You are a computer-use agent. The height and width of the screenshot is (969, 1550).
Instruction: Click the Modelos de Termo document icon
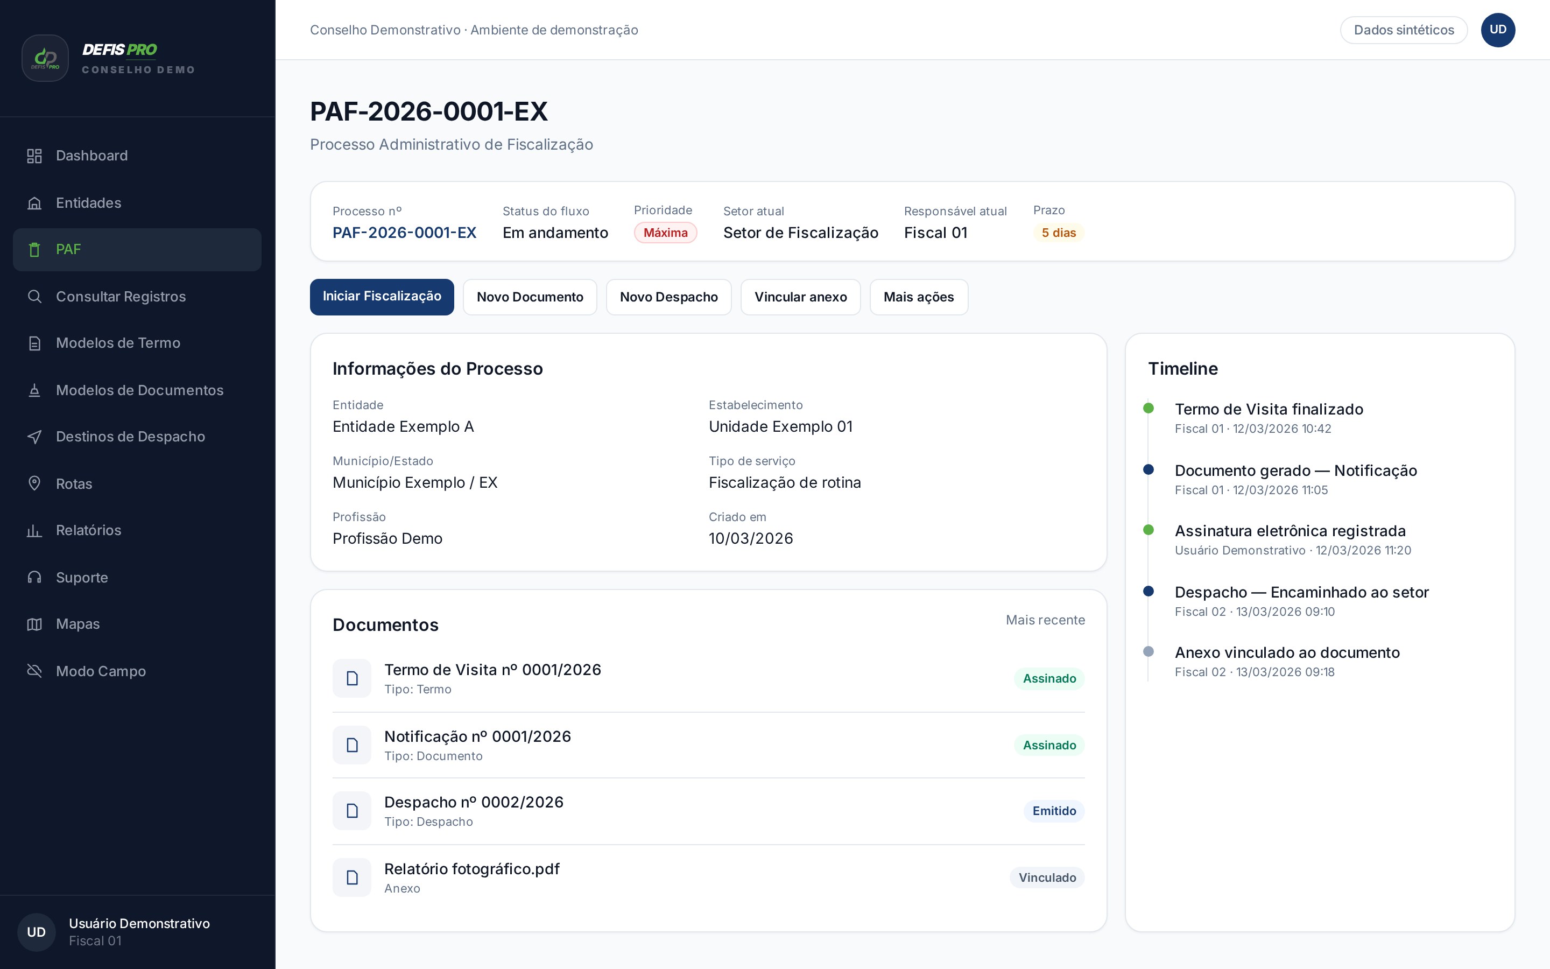34,343
